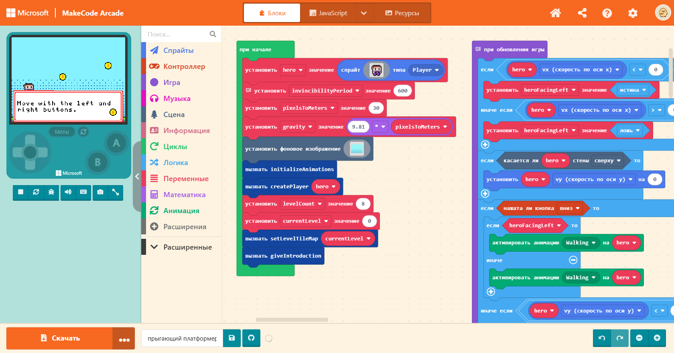
Task: Open the language dropdown next to JavaScript
Action: [364, 13]
